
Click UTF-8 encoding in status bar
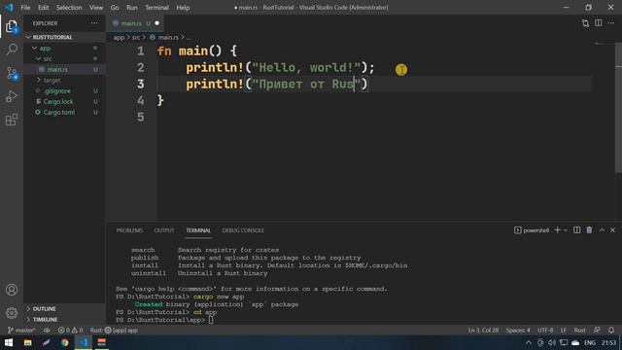tap(545, 331)
